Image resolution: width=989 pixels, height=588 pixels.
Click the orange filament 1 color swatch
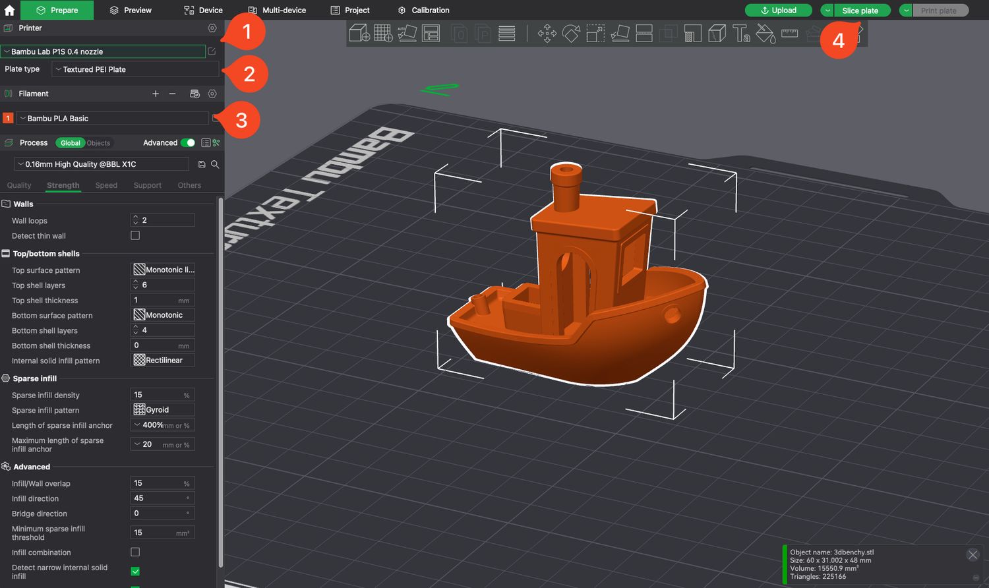[x=8, y=118]
